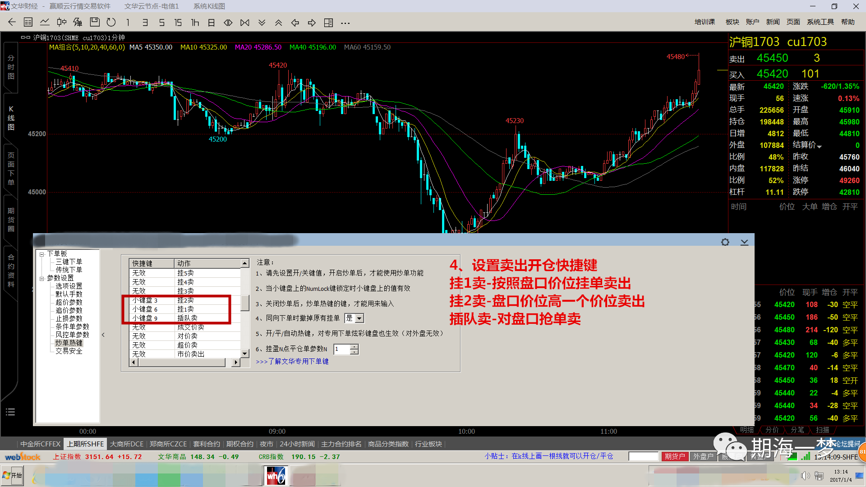Select the 15-minute period icon

(178, 23)
